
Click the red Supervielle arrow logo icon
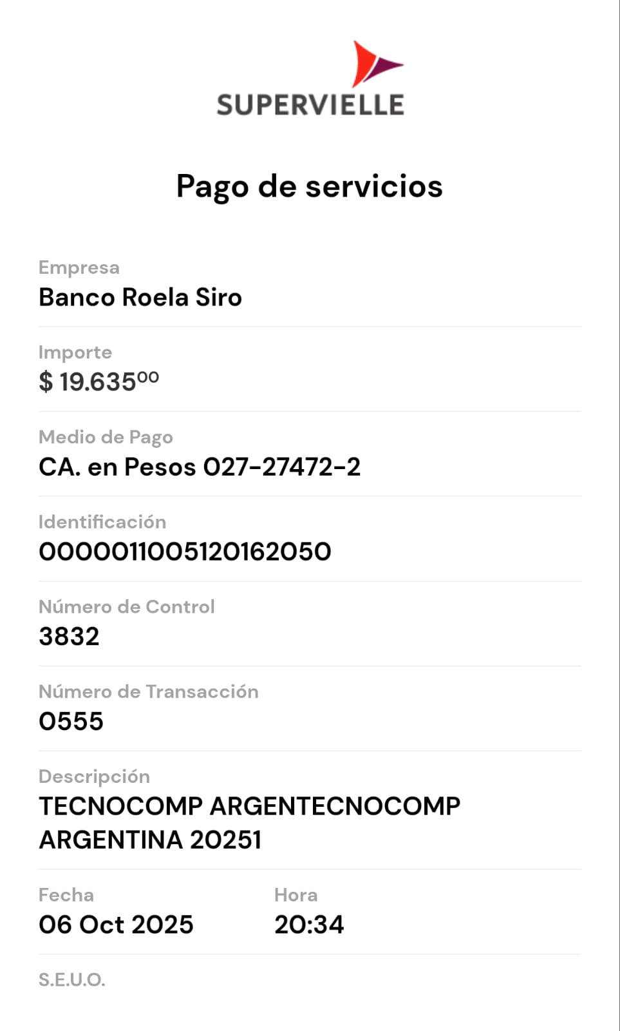[375, 64]
